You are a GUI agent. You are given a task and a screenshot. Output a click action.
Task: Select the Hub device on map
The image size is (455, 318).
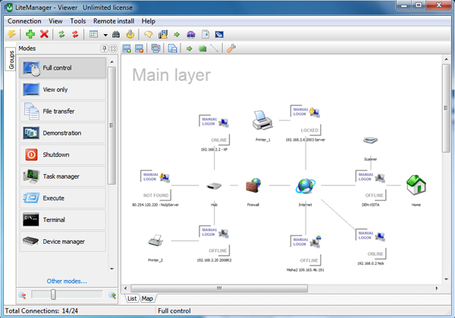point(214,186)
